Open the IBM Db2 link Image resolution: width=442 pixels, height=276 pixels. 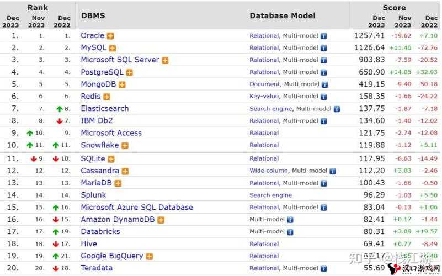97,121
